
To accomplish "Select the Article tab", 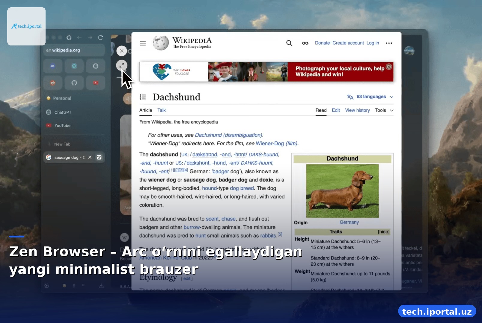I will [x=146, y=110].
